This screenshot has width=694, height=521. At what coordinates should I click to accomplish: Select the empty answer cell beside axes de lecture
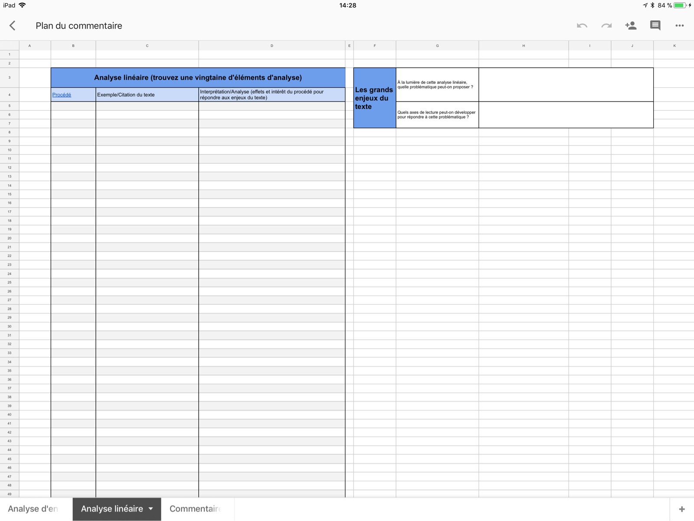(x=566, y=115)
